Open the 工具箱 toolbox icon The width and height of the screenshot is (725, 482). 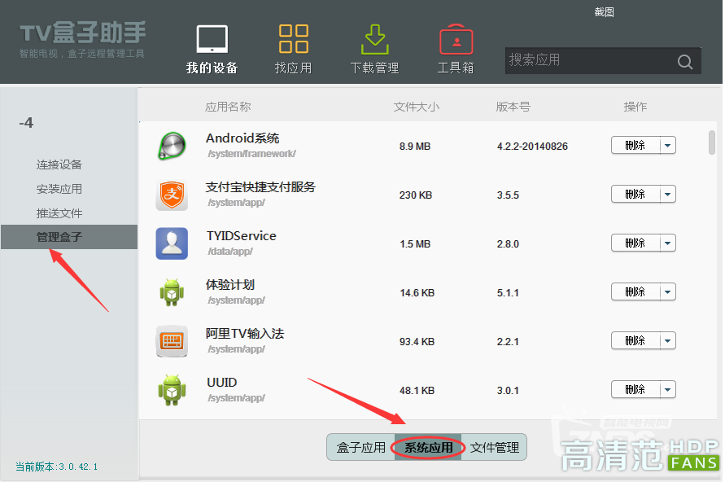(x=456, y=40)
